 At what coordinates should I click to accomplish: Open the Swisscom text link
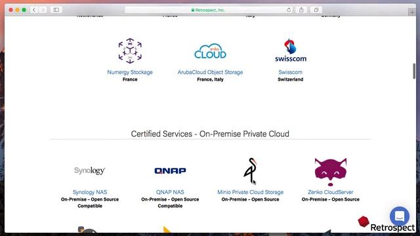[x=290, y=72]
